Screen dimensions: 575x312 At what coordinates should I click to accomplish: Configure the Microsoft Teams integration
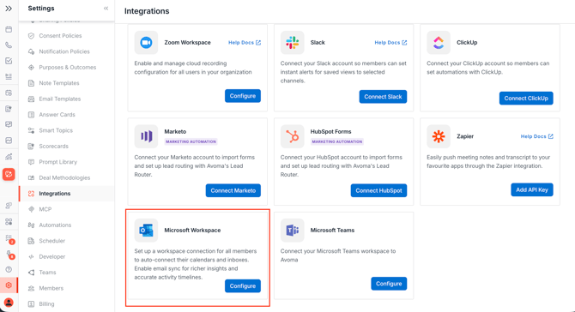(x=389, y=284)
